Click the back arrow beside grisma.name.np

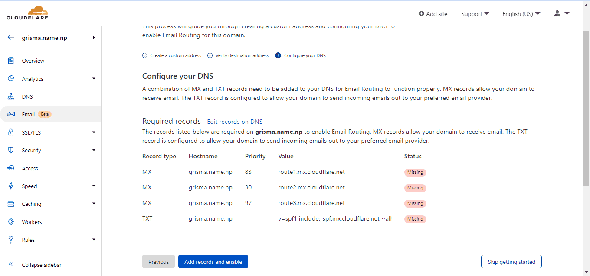[x=11, y=38]
